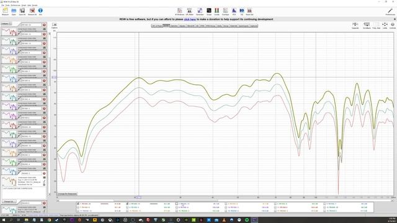The width and height of the screenshot is (397, 223).
Task: Switch to the SPL & Phase tab
Action: point(157,26)
